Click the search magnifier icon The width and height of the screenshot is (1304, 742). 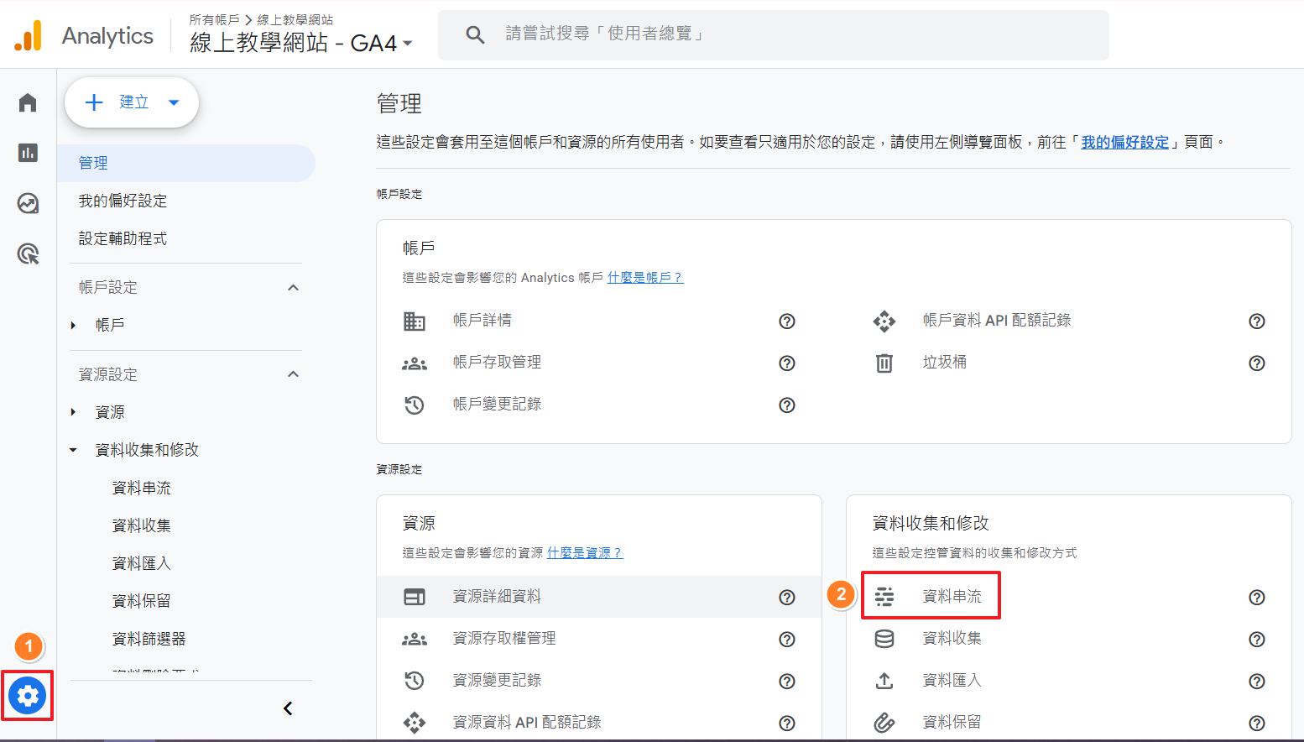pos(475,35)
